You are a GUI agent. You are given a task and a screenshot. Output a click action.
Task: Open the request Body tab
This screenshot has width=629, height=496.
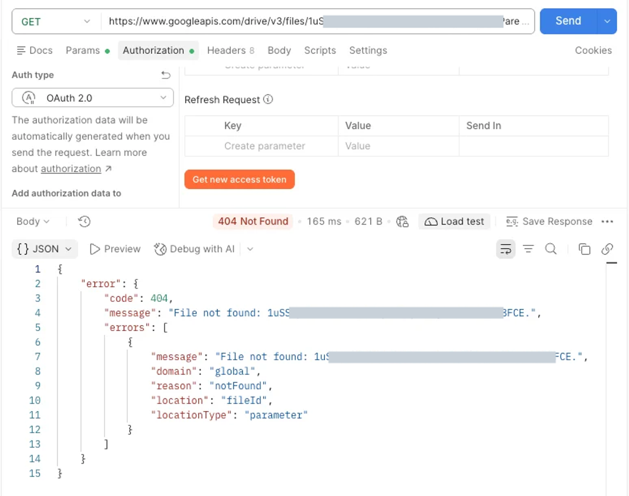[279, 51]
